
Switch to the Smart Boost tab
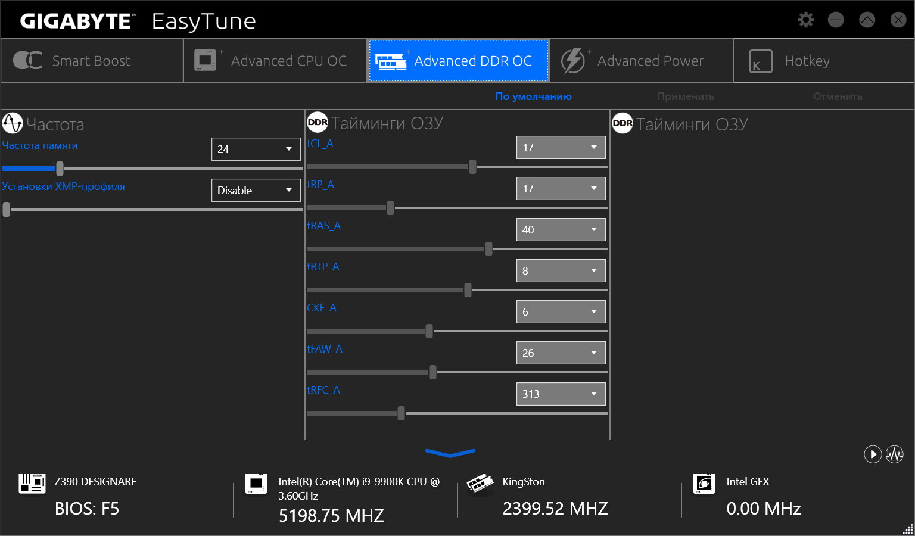point(92,61)
